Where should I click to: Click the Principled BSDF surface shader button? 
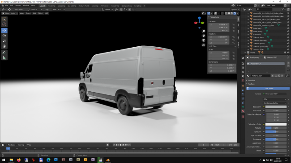tap(275, 94)
